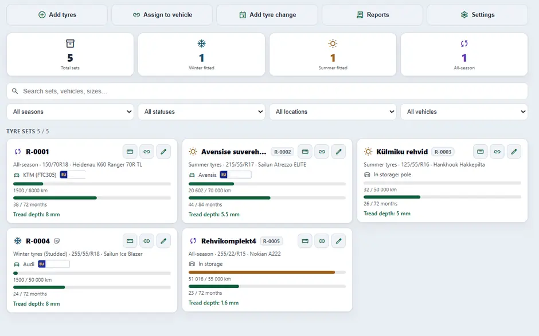Viewport: 539px width, 336px height.
Task: Click the R-0005 badge beside Rehvikomplekt4
Action: 271,242
